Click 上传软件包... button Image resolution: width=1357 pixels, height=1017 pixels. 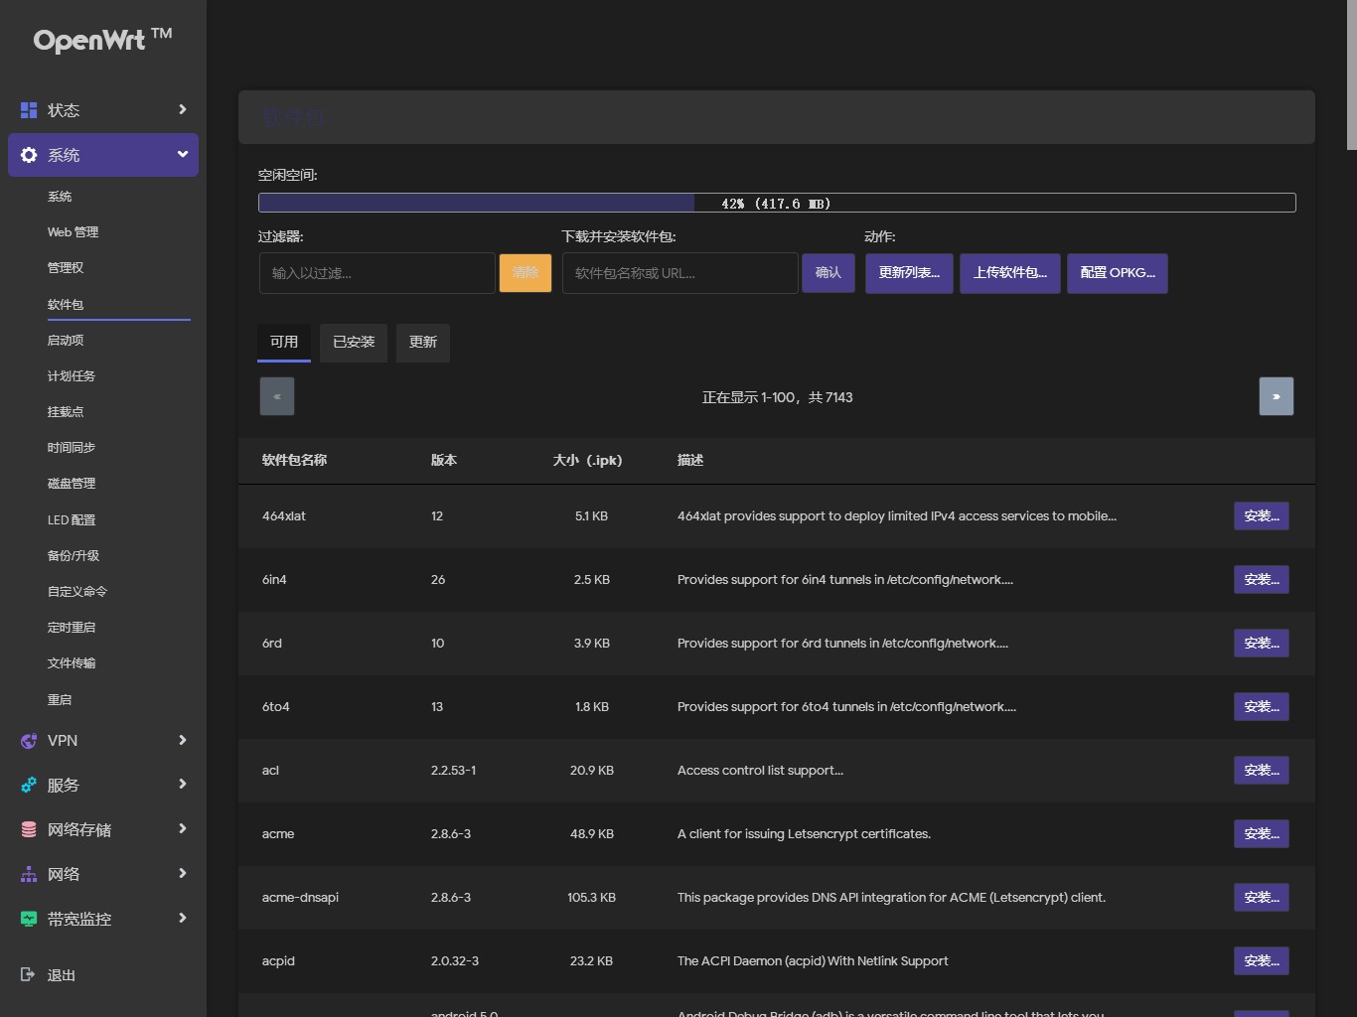1010,273
